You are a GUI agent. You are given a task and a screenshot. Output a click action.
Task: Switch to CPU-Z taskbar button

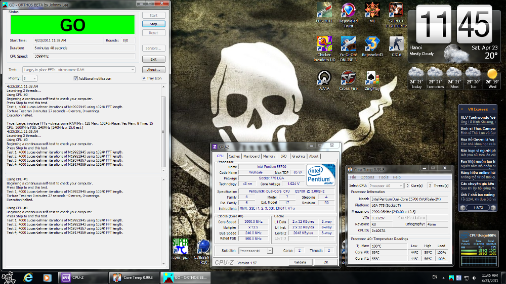(83, 277)
